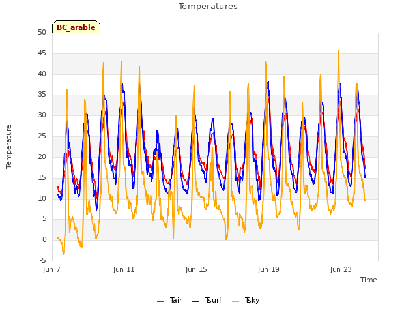Click the 10 y-axis tick label
Screen dimensions: 417x313
click(x=42, y=198)
